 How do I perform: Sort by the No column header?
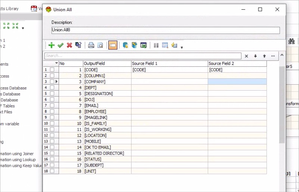(71, 63)
